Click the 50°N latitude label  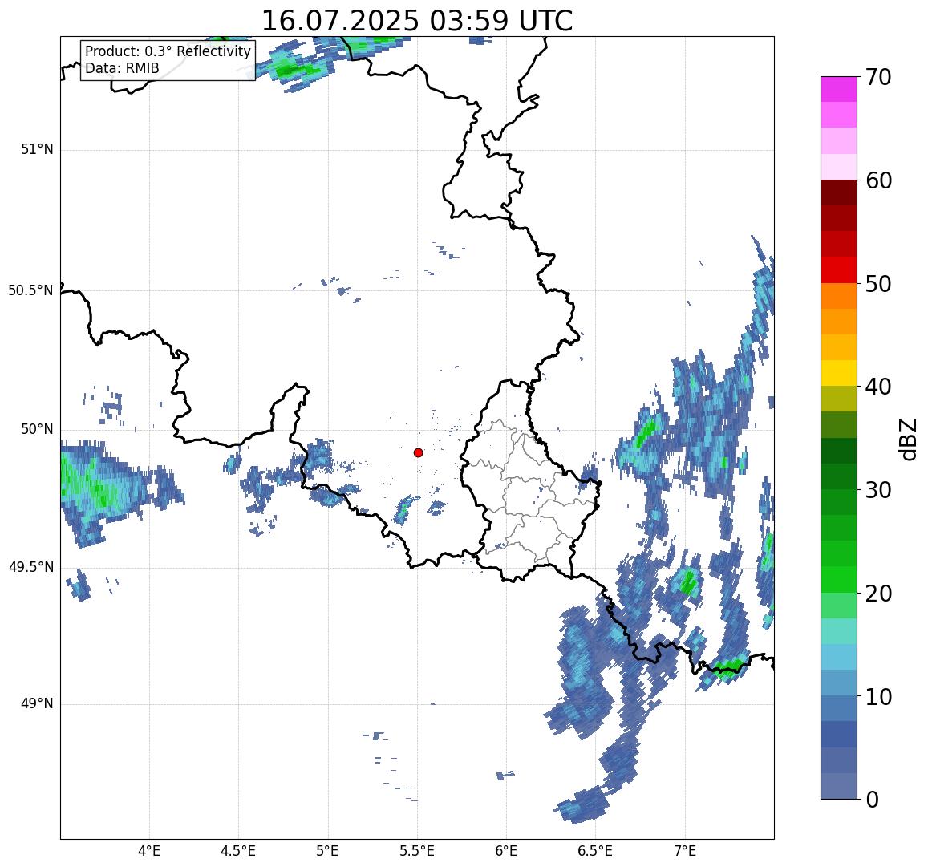click(37, 430)
